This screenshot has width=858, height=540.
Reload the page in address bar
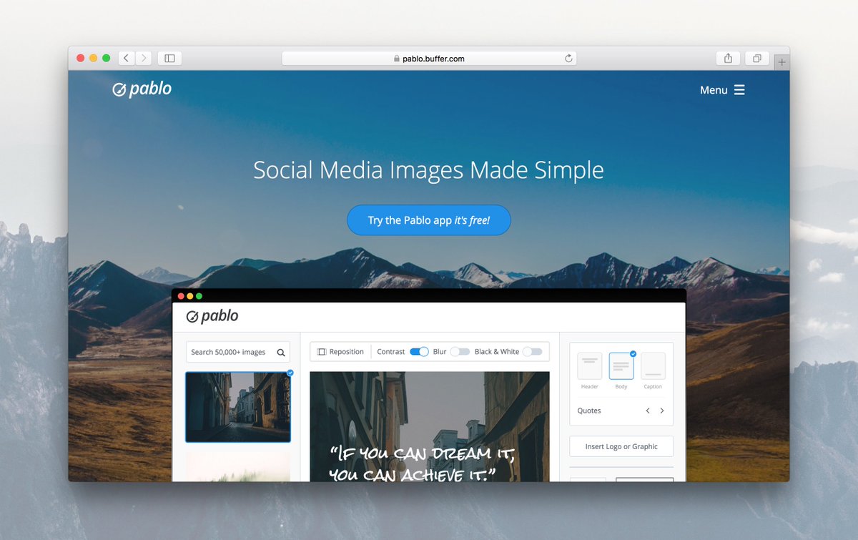568,59
